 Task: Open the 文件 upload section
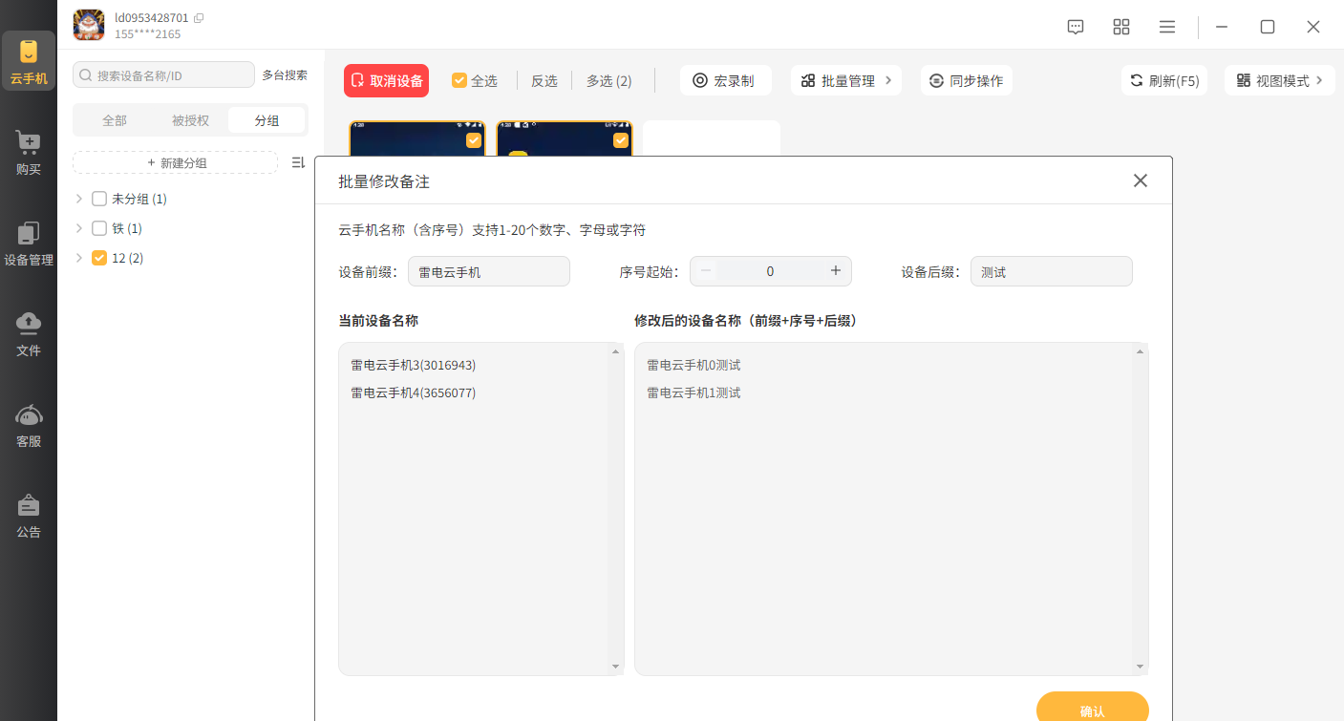[29, 334]
